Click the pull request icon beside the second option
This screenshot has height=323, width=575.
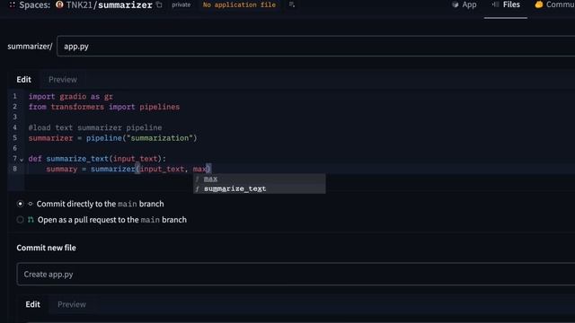(31, 220)
